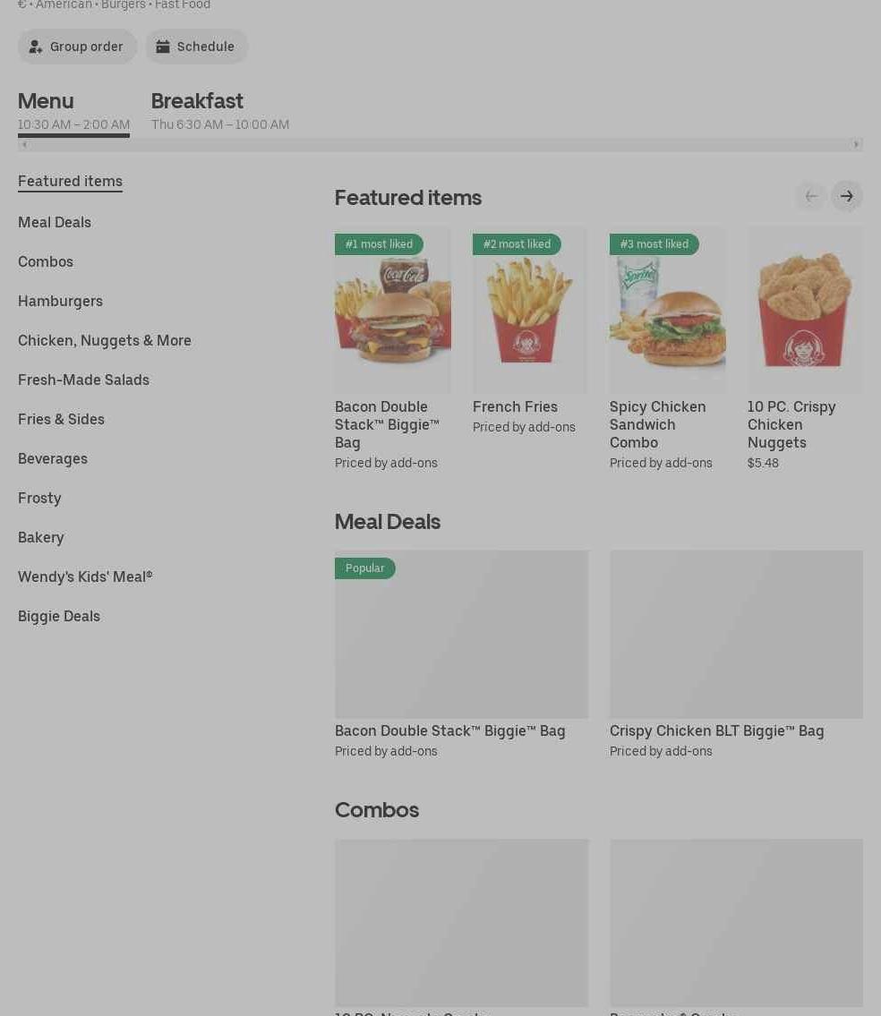Select the Spicy Chicken Sandwich Combo image
This screenshot has width=881, height=1016.
click(668, 311)
